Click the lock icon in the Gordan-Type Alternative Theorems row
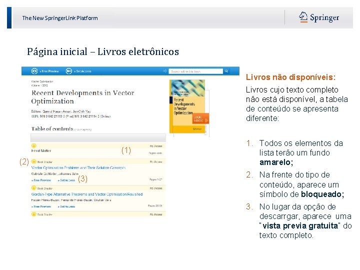Viewport: 360px width, 270px height. (x=34, y=188)
